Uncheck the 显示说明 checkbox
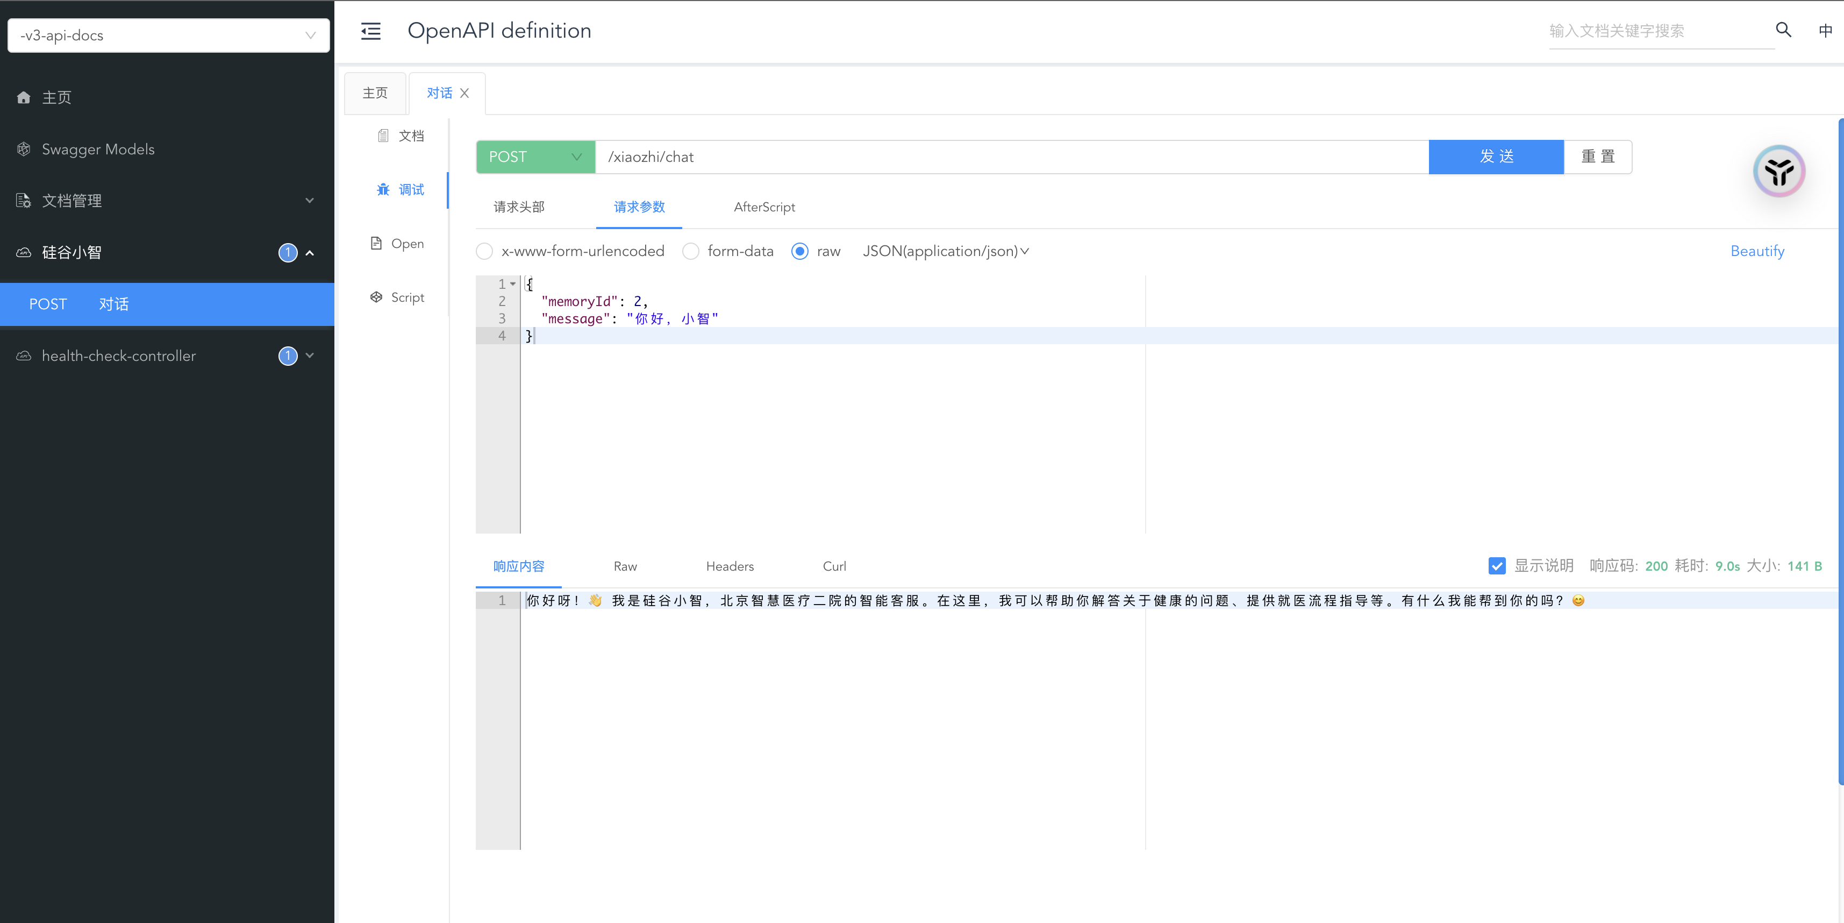This screenshot has height=923, width=1844. [1497, 566]
